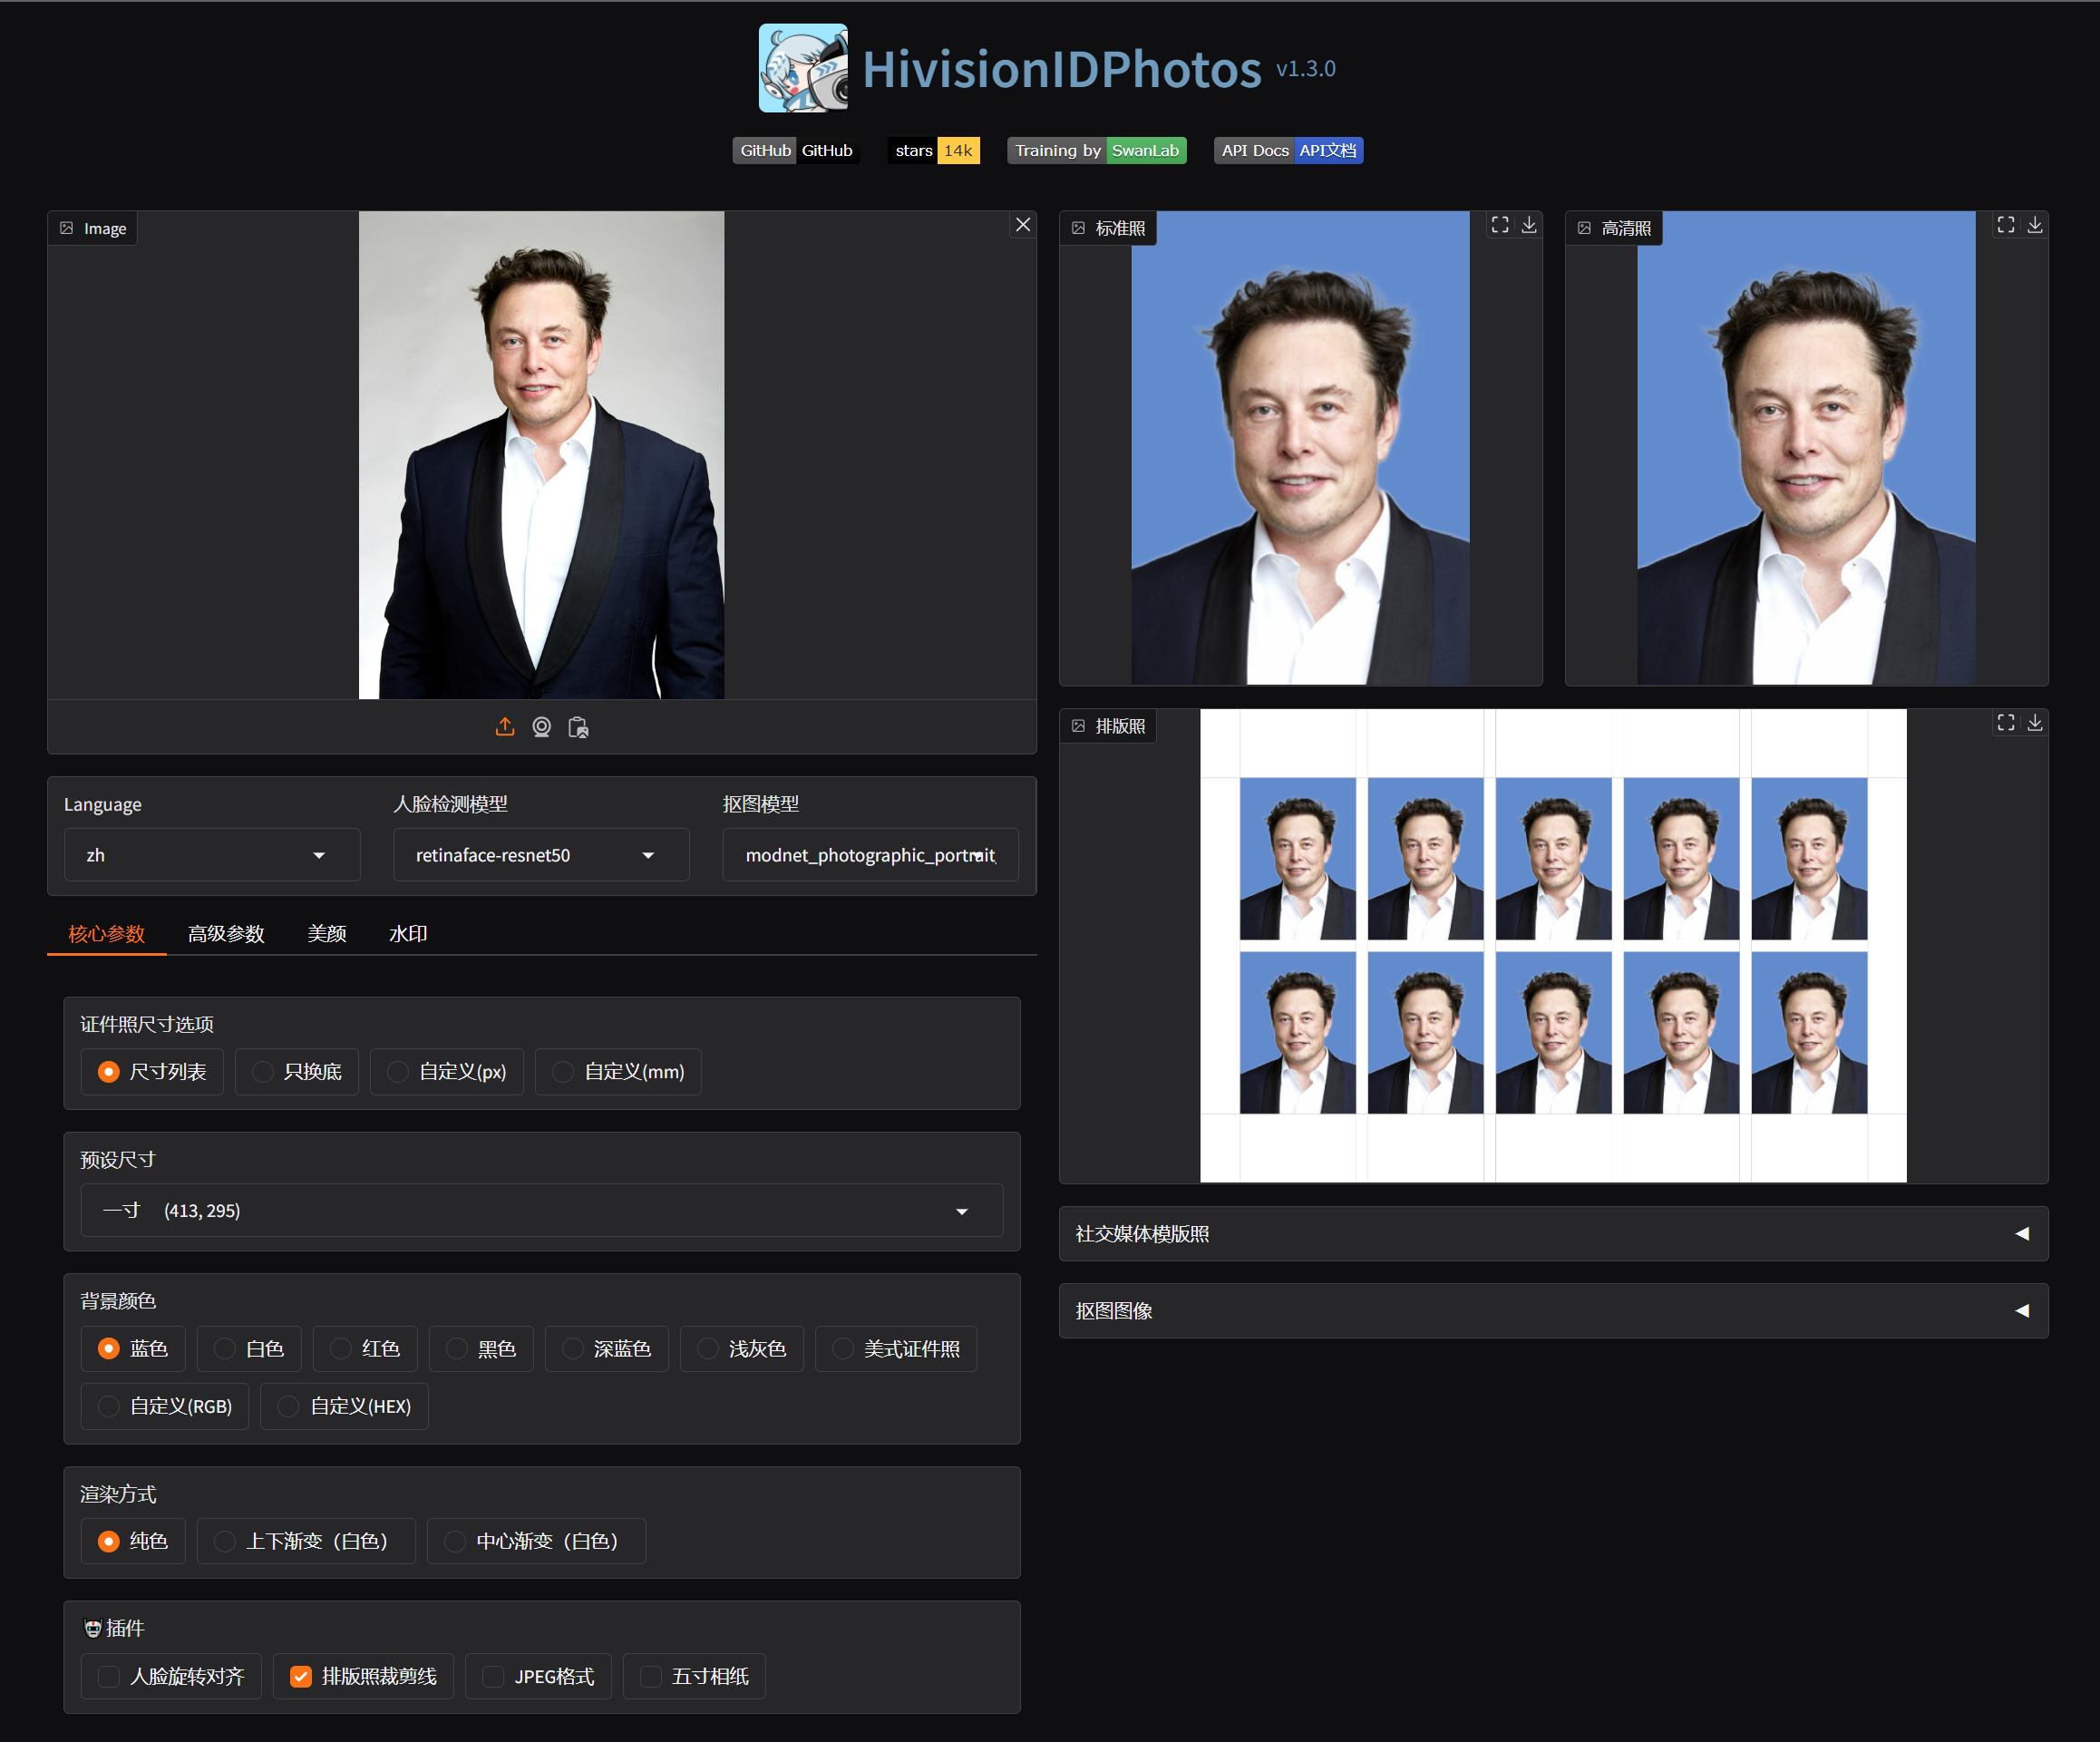This screenshot has width=2100, height=1742.
Task: Open the Language dropdown
Action: tap(211, 855)
